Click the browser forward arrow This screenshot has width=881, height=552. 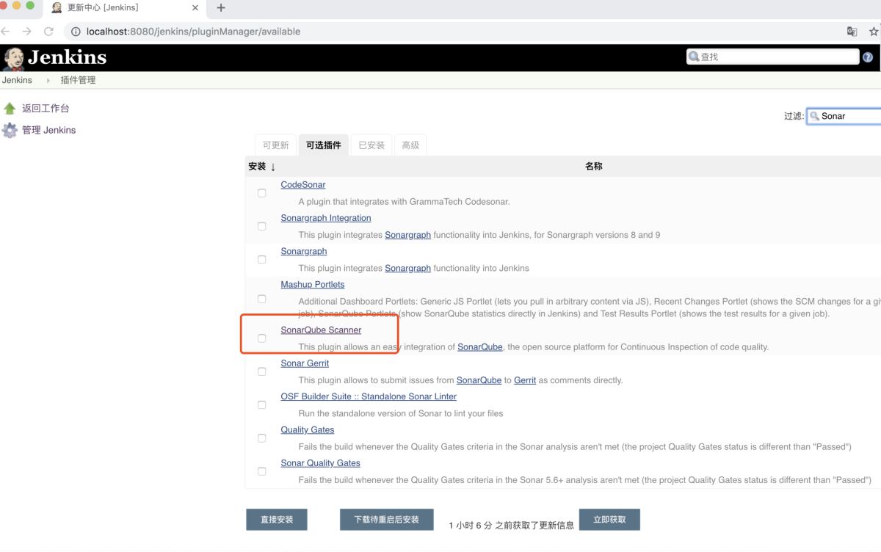pyautogui.click(x=27, y=32)
